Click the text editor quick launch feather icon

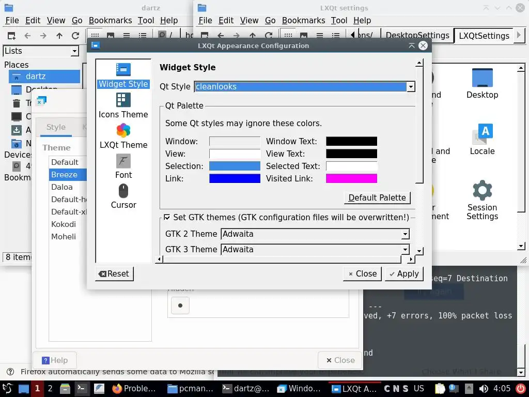pyautogui.click(x=99, y=388)
